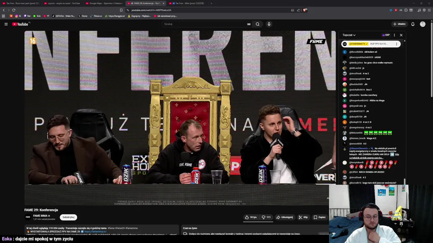Viewport: 433px width, 243px height.
Task: Open the pinned message three-dot menu
Action: pos(396,44)
